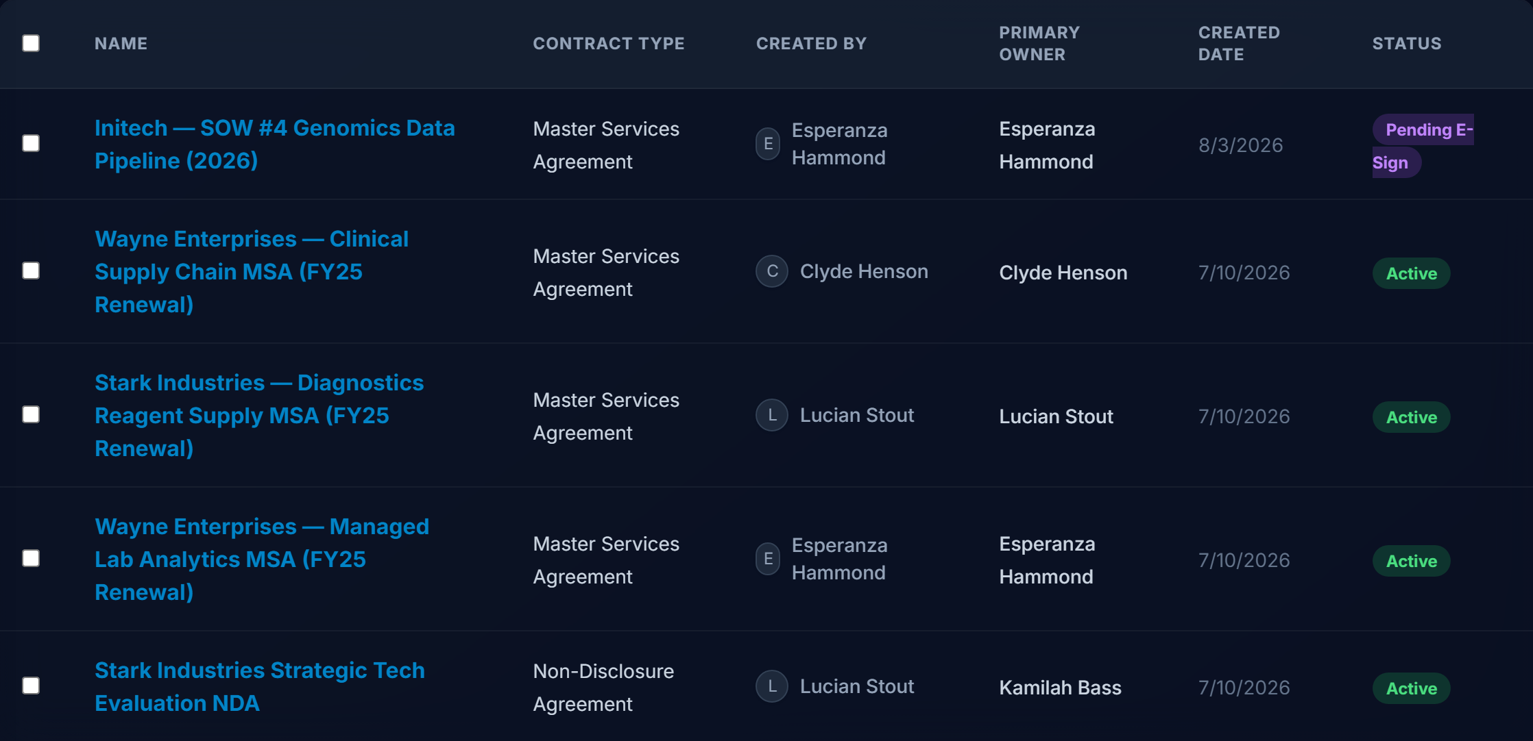Click 7/10/2026 date in Kamilah Bass row
The image size is (1533, 741).
1244,688
